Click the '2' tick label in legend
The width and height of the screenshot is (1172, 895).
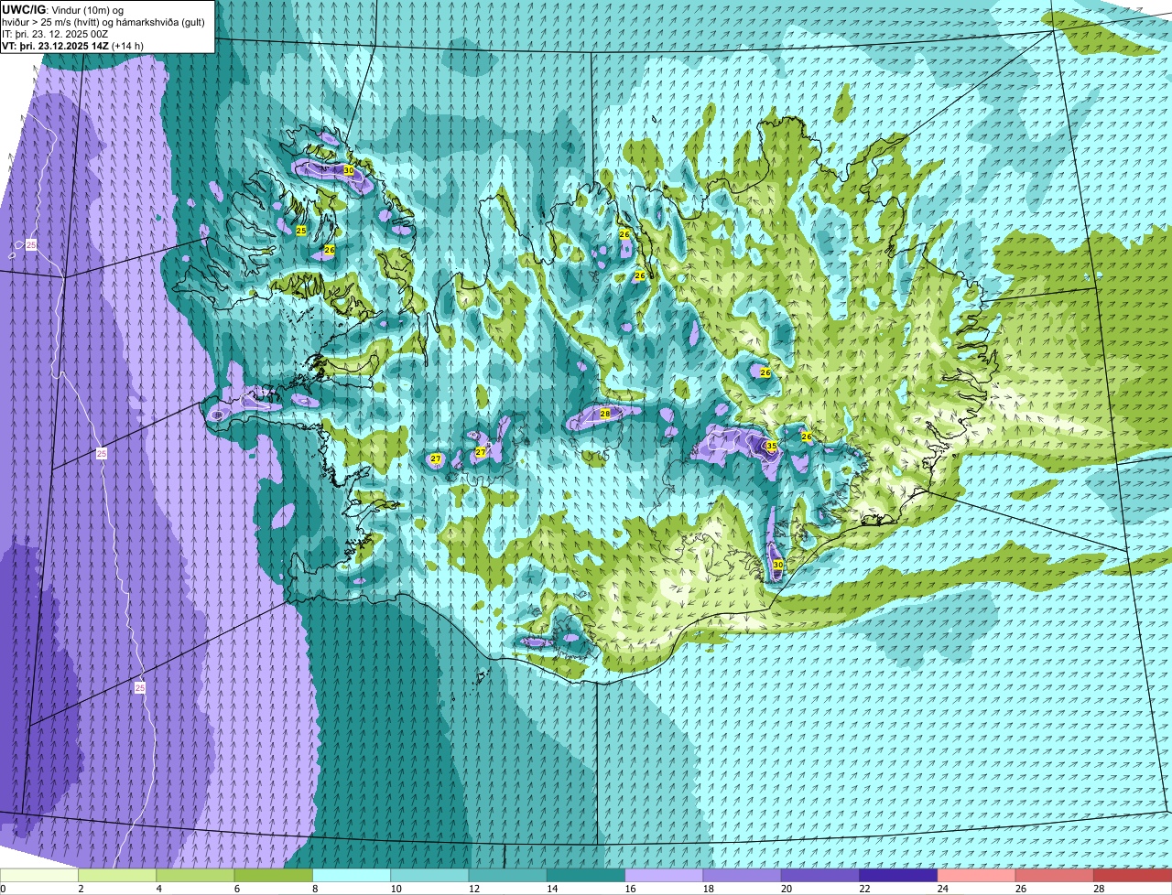click(x=81, y=889)
